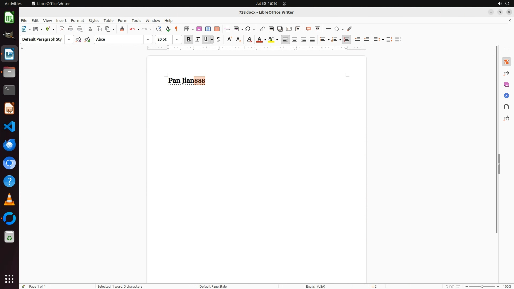Viewport: 514px width, 289px height.
Task: Toggle Italic formatting
Action: 198,39
